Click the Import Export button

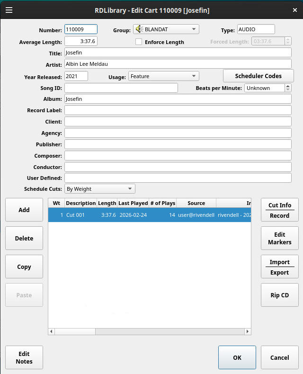tap(280, 267)
